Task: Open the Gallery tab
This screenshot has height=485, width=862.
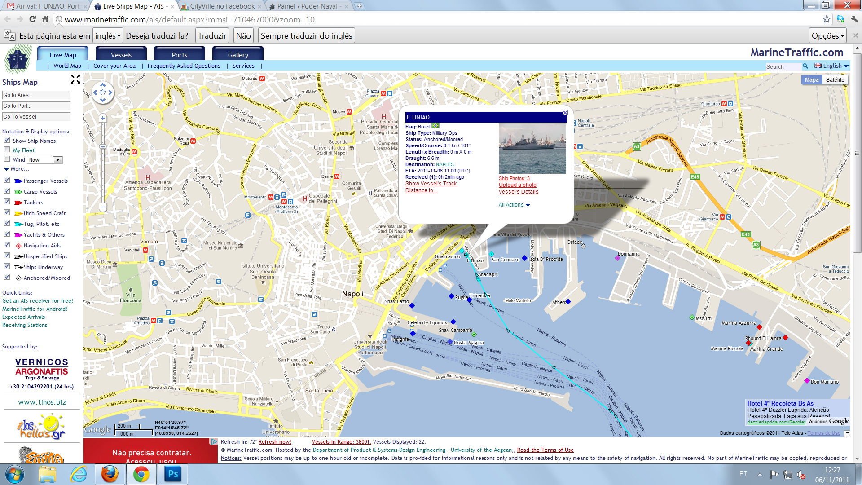Action: coord(238,54)
